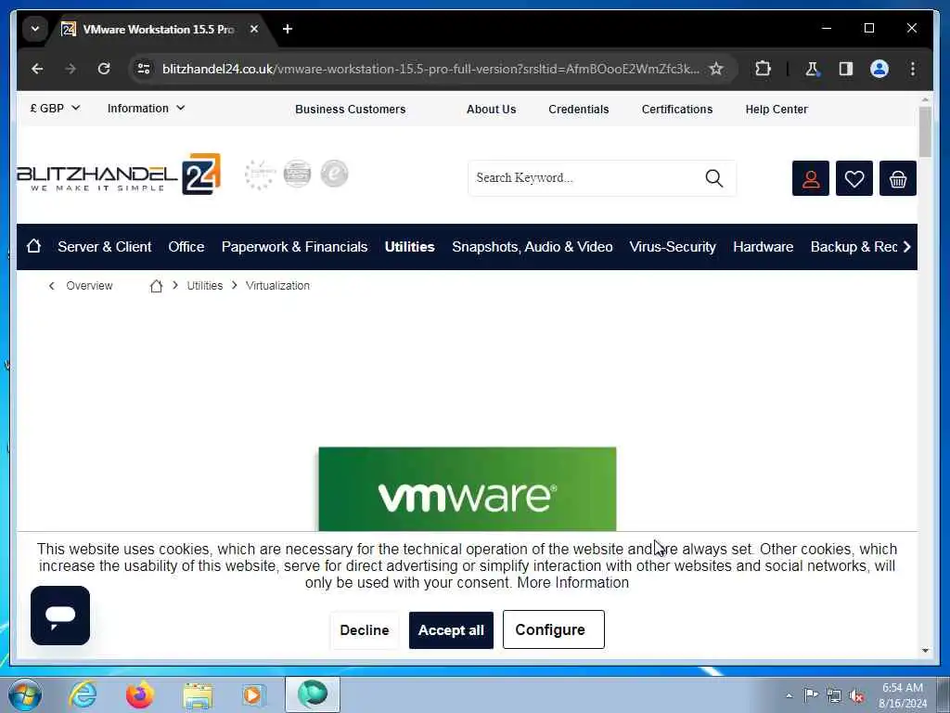Open the media player taskbar icon

click(253, 694)
